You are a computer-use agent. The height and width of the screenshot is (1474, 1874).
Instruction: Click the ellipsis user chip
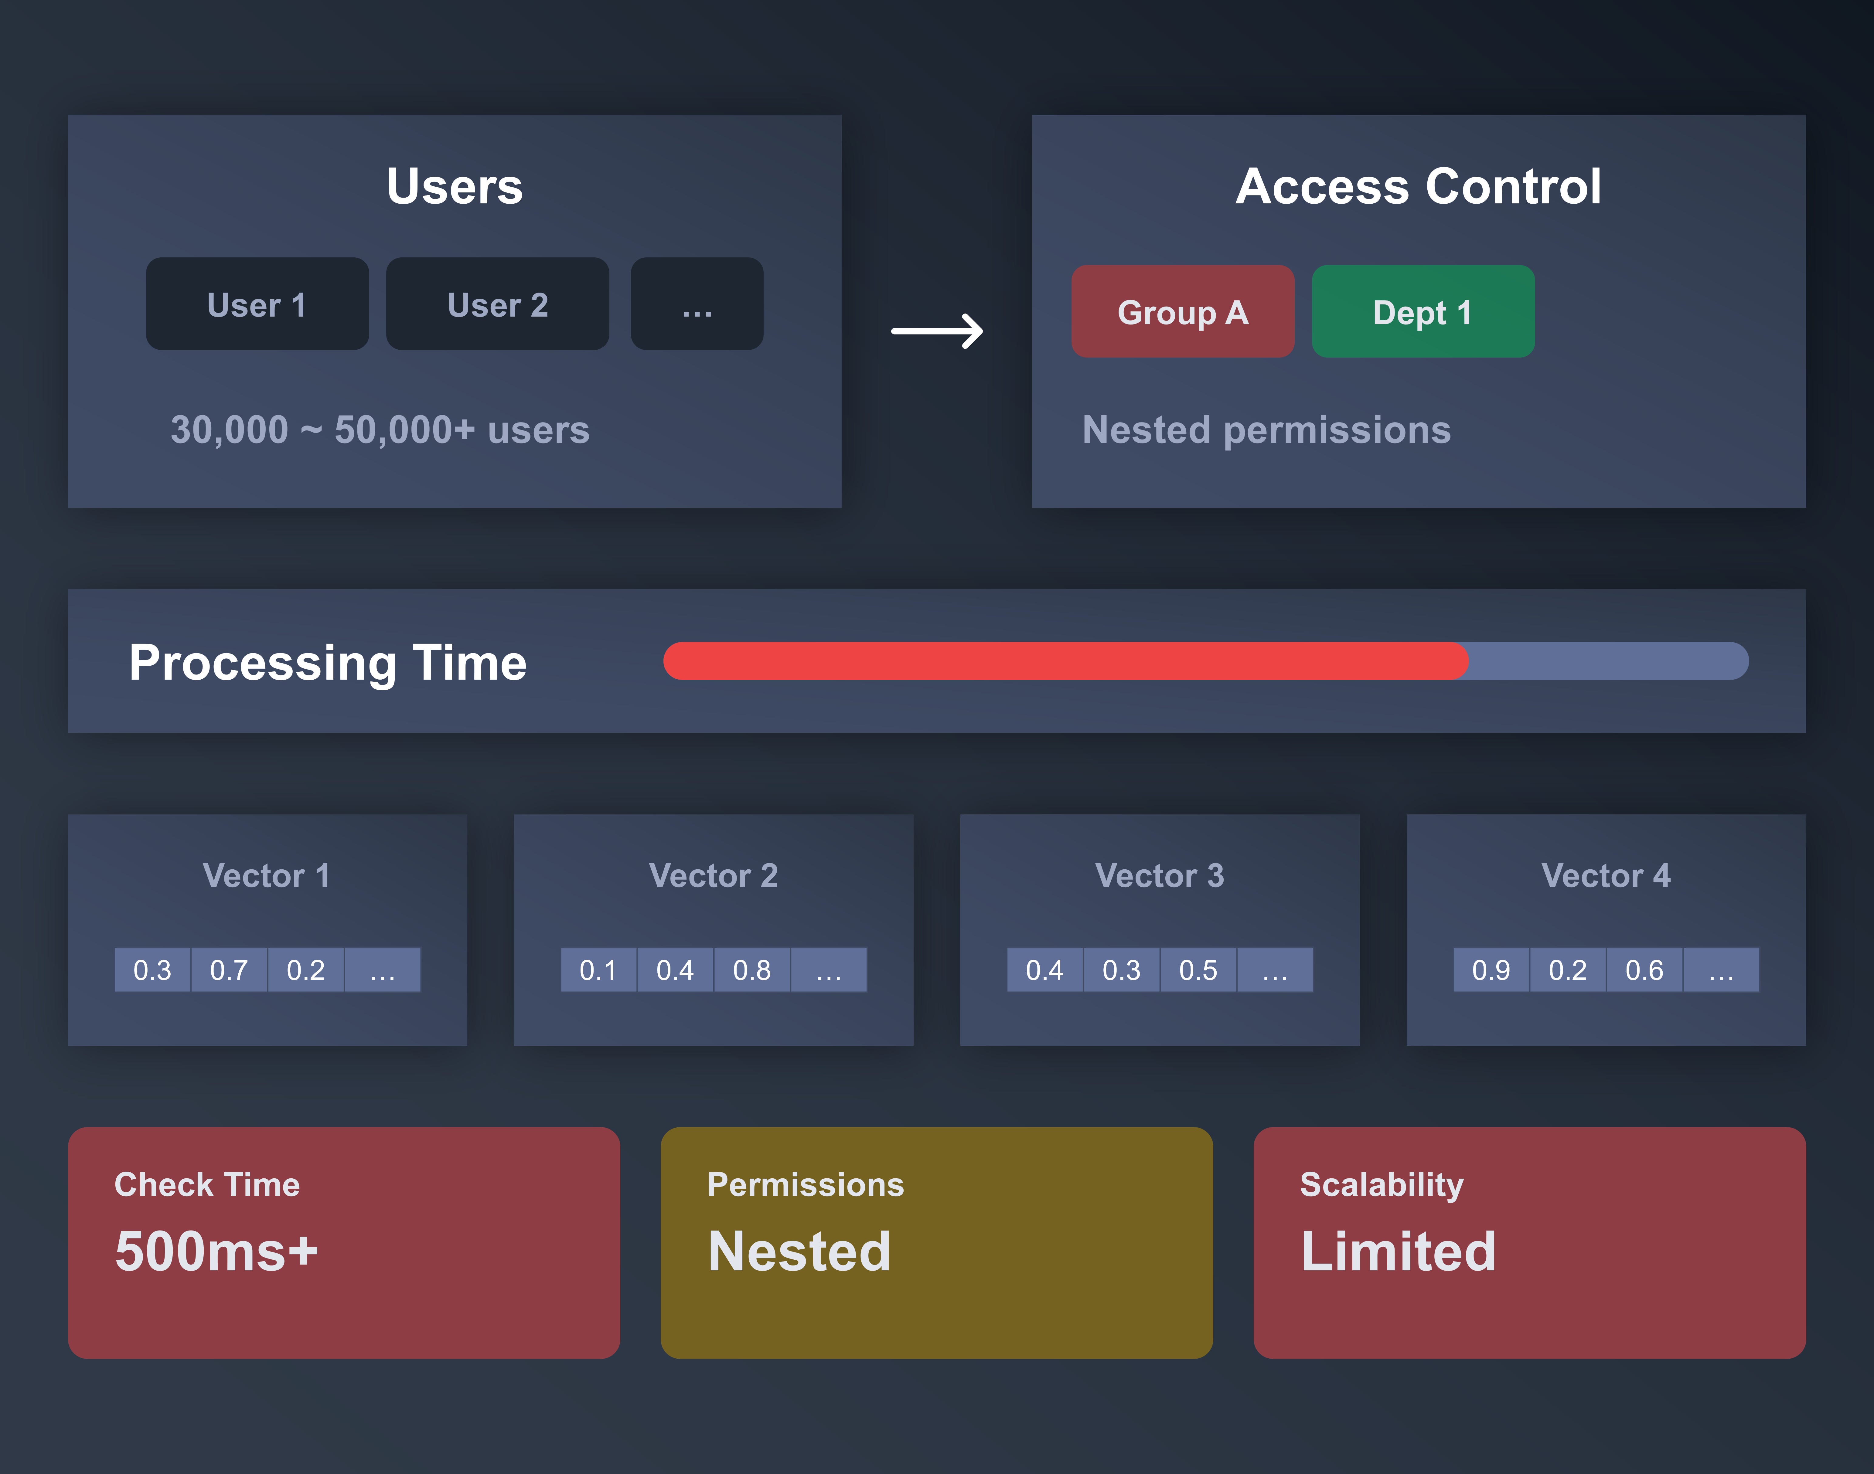tap(697, 304)
